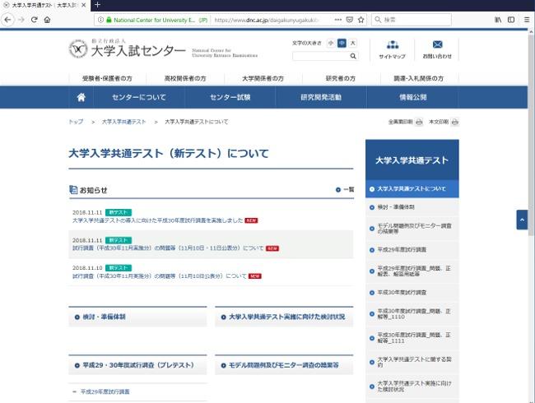Bookmark this page with the star

(x=361, y=20)
